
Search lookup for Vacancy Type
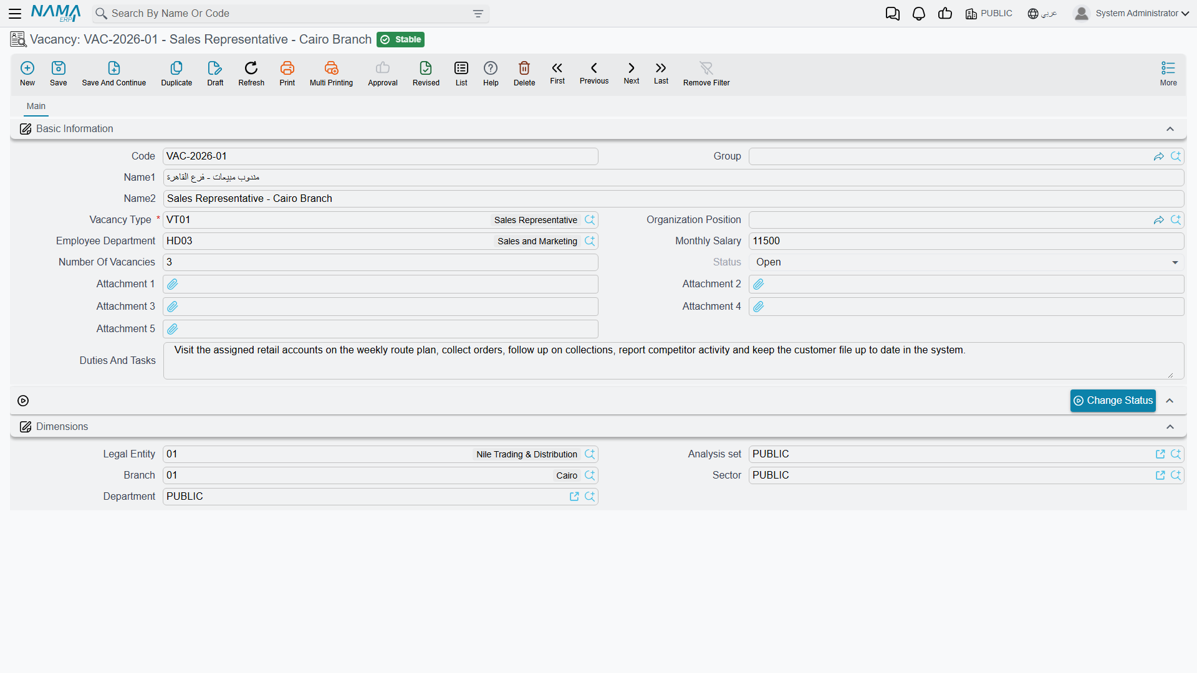590,220
